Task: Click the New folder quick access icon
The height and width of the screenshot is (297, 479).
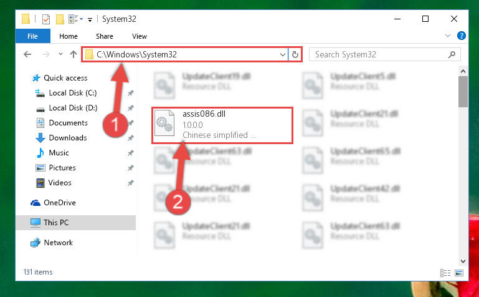Action: tap(60, 19)
